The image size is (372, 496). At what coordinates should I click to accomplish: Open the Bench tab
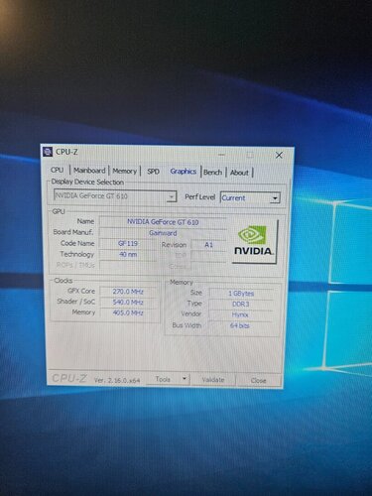pyautogui.click(x=212, y=173)
